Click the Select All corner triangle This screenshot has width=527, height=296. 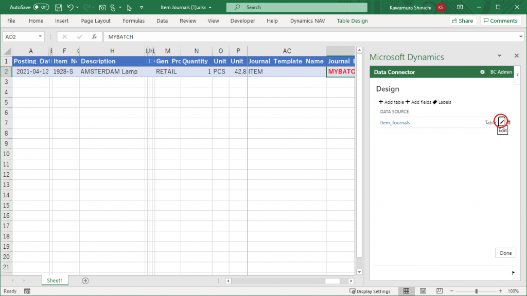point(7,51)
